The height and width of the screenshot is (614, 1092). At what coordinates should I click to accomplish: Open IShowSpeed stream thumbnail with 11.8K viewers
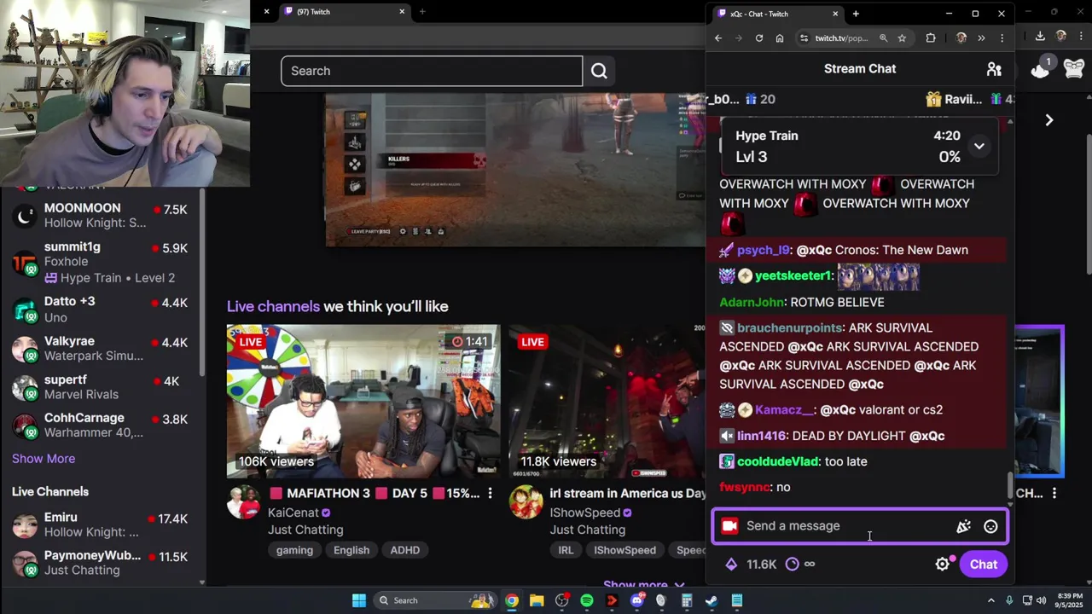click(607, 401)
